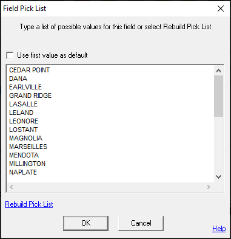Pick the MARSEILLES entry
The height and width of the screenshot is (239, 231).
point(28,147)
